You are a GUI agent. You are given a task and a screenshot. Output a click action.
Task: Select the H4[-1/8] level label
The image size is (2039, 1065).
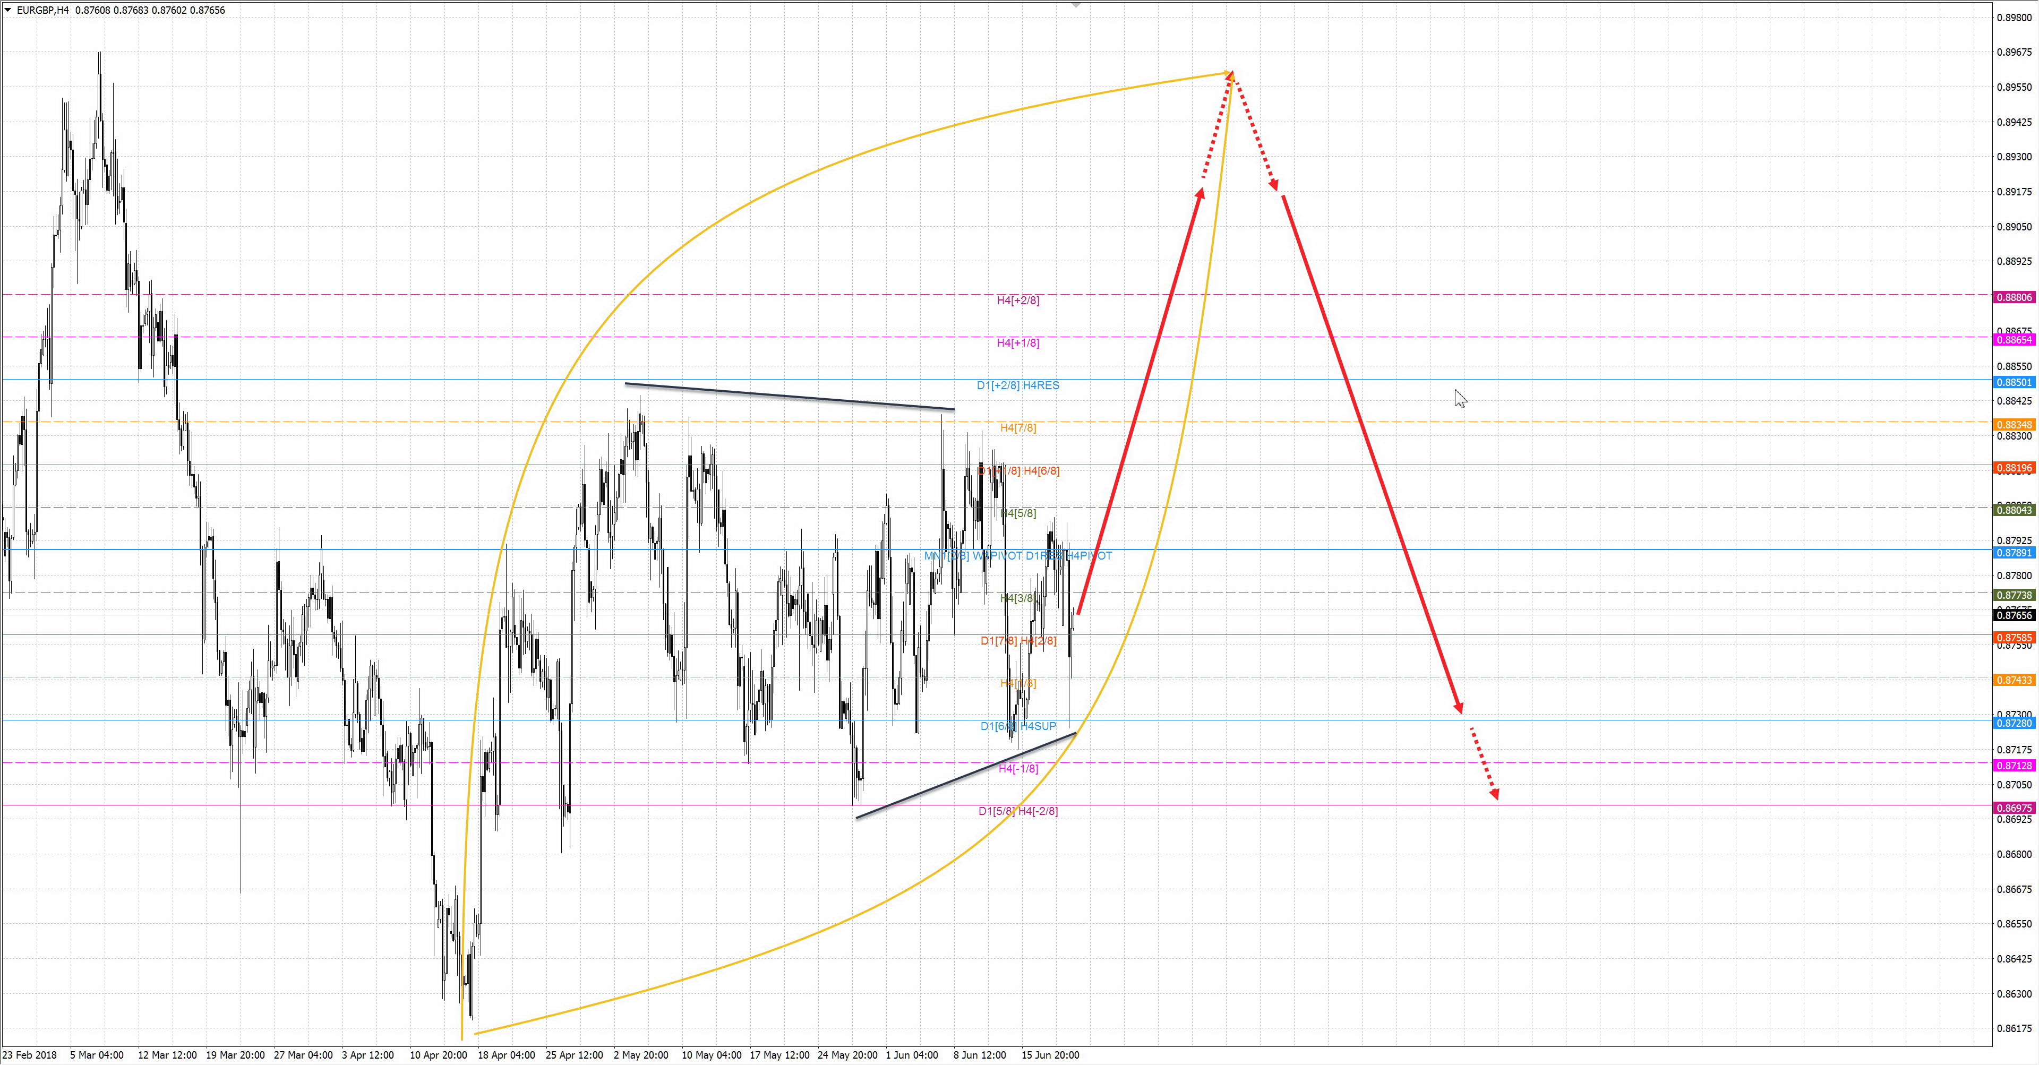click(1018, 769)
